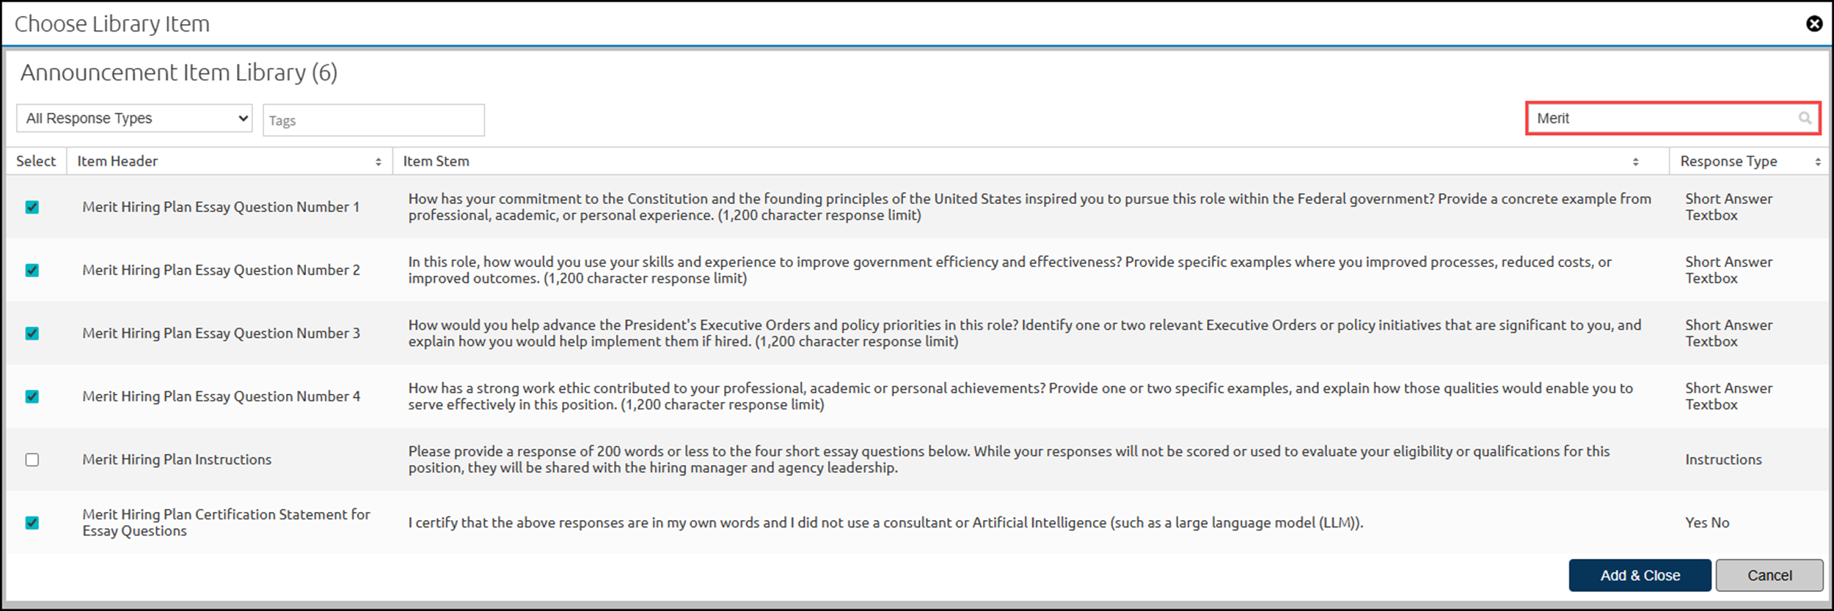Screen dimensions: 1834x611
Task: Select 'Merit Hiring Plan Essay Question Number 3' text
Action: 221,333
